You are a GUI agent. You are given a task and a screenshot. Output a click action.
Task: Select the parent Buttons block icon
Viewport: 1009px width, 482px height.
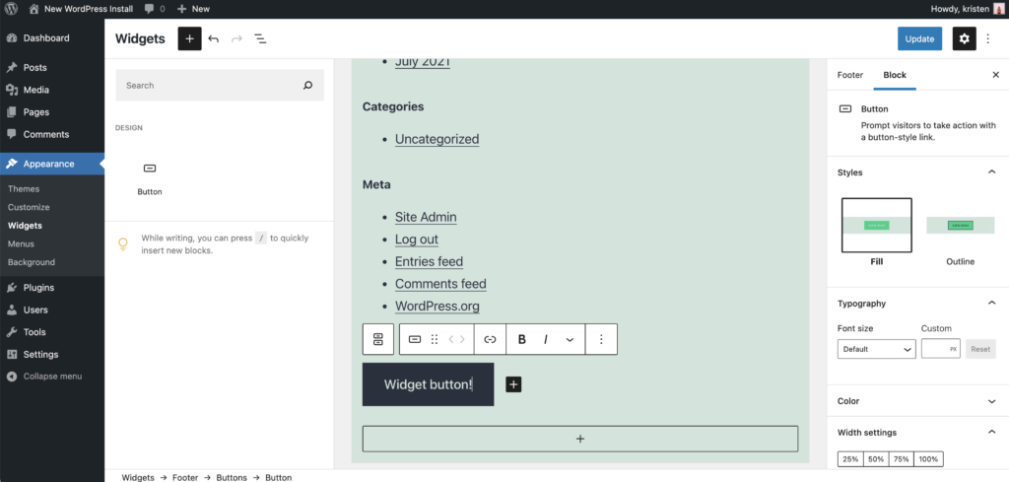(377, 339)
